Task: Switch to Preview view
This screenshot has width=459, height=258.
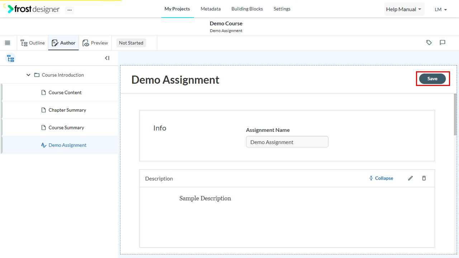Action: click(x=95, y=43)
